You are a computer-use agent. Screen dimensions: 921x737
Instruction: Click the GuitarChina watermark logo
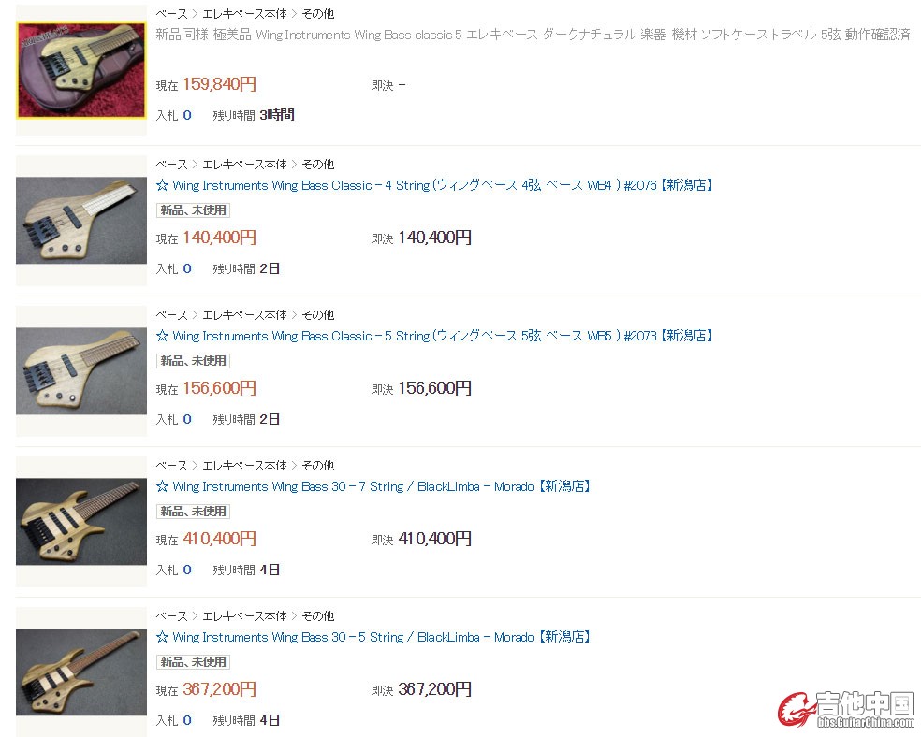(846, 710)
